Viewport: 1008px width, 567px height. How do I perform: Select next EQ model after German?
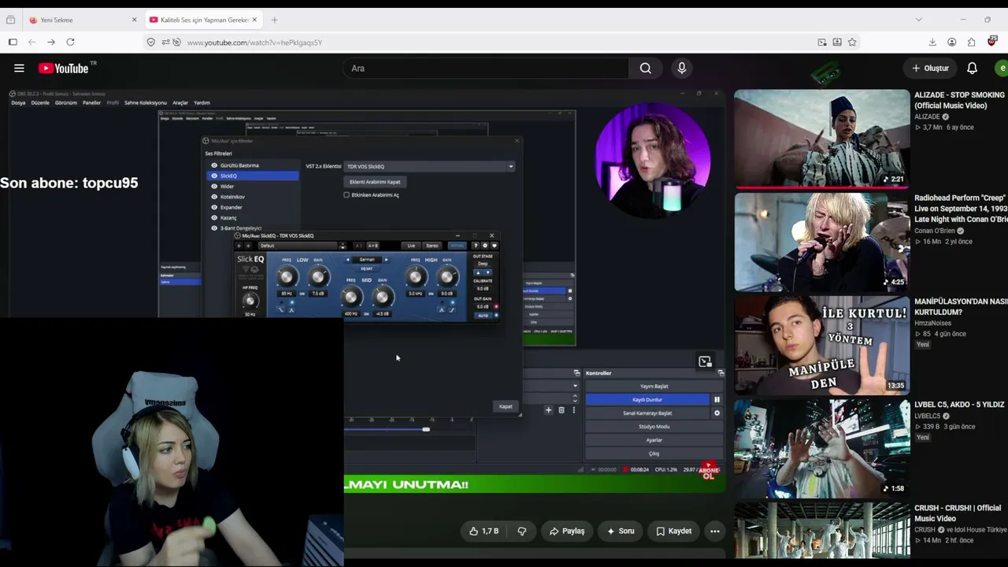point(386,260)
